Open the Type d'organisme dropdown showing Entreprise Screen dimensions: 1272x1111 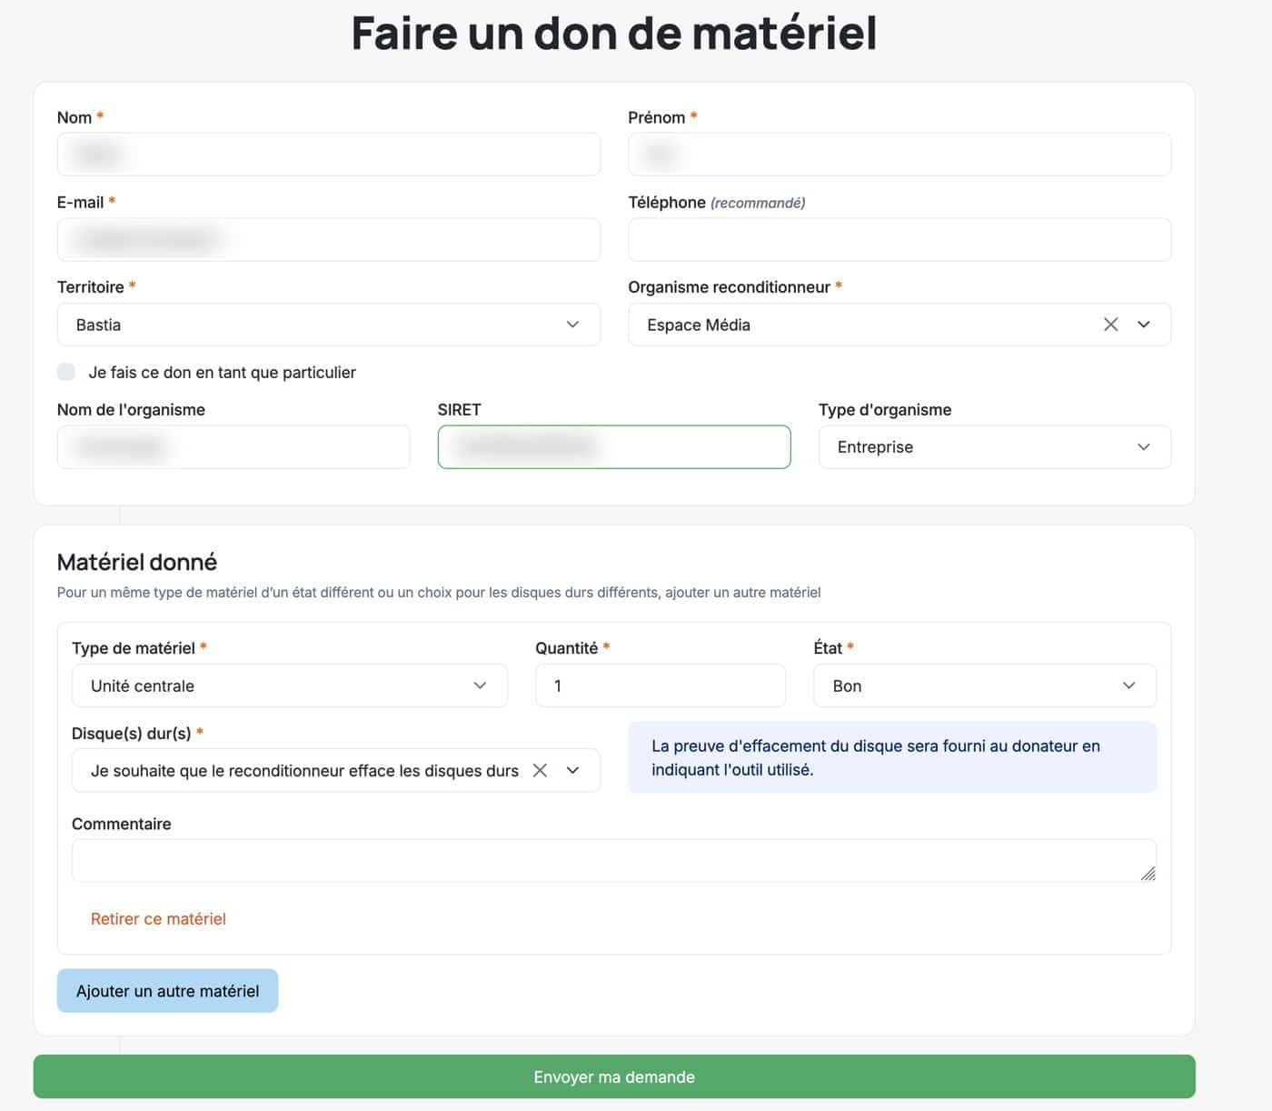(x=995, y=447)
